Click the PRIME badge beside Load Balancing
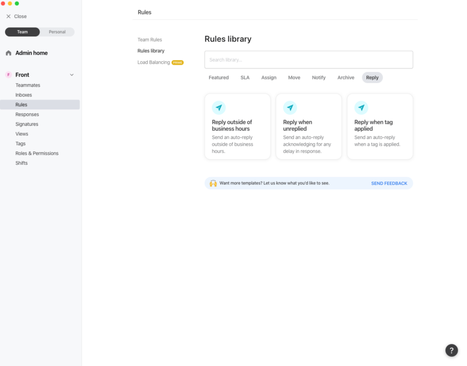The image size is (467, 366). pos(178,63)
